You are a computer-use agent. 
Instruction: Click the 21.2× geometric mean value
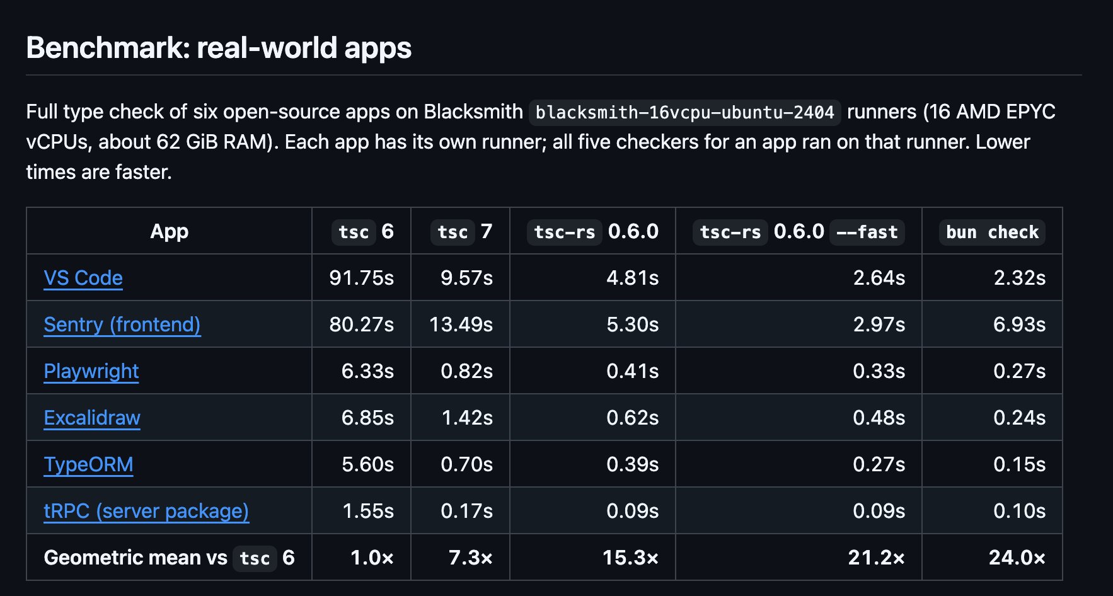(876, 558)
